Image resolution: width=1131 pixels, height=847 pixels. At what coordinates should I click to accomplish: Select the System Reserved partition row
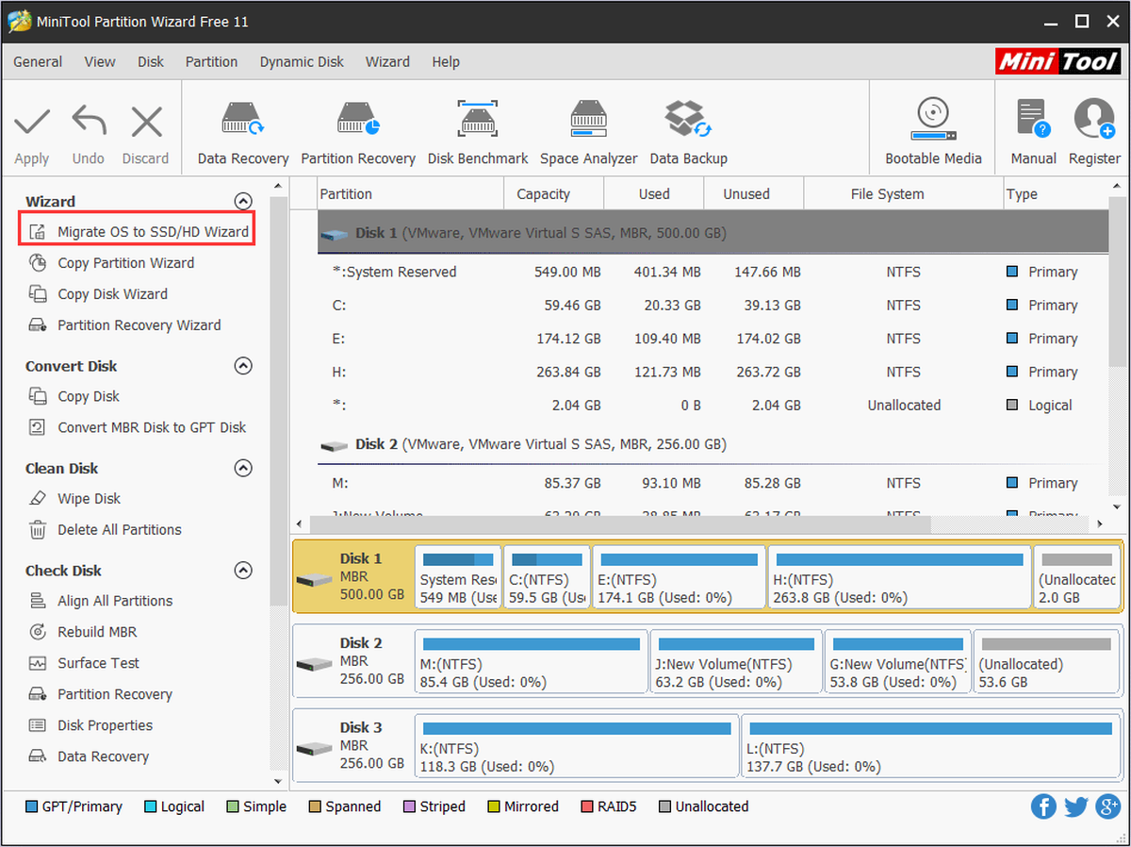[713, 272]
